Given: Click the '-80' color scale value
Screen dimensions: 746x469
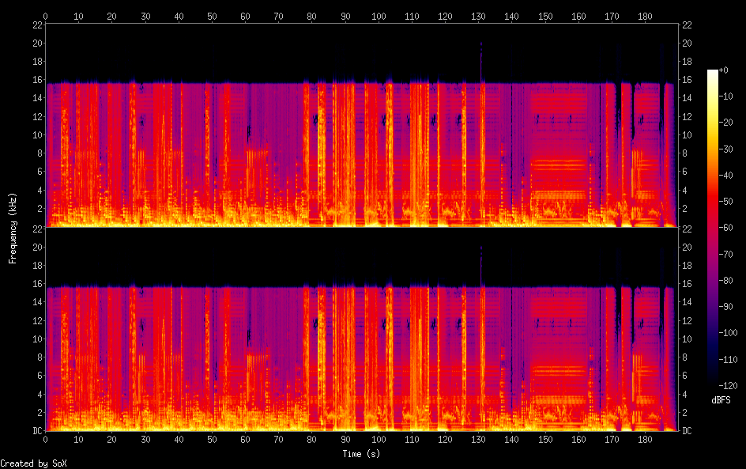Looking at the screenshot, I should click(x=725, y=281).
